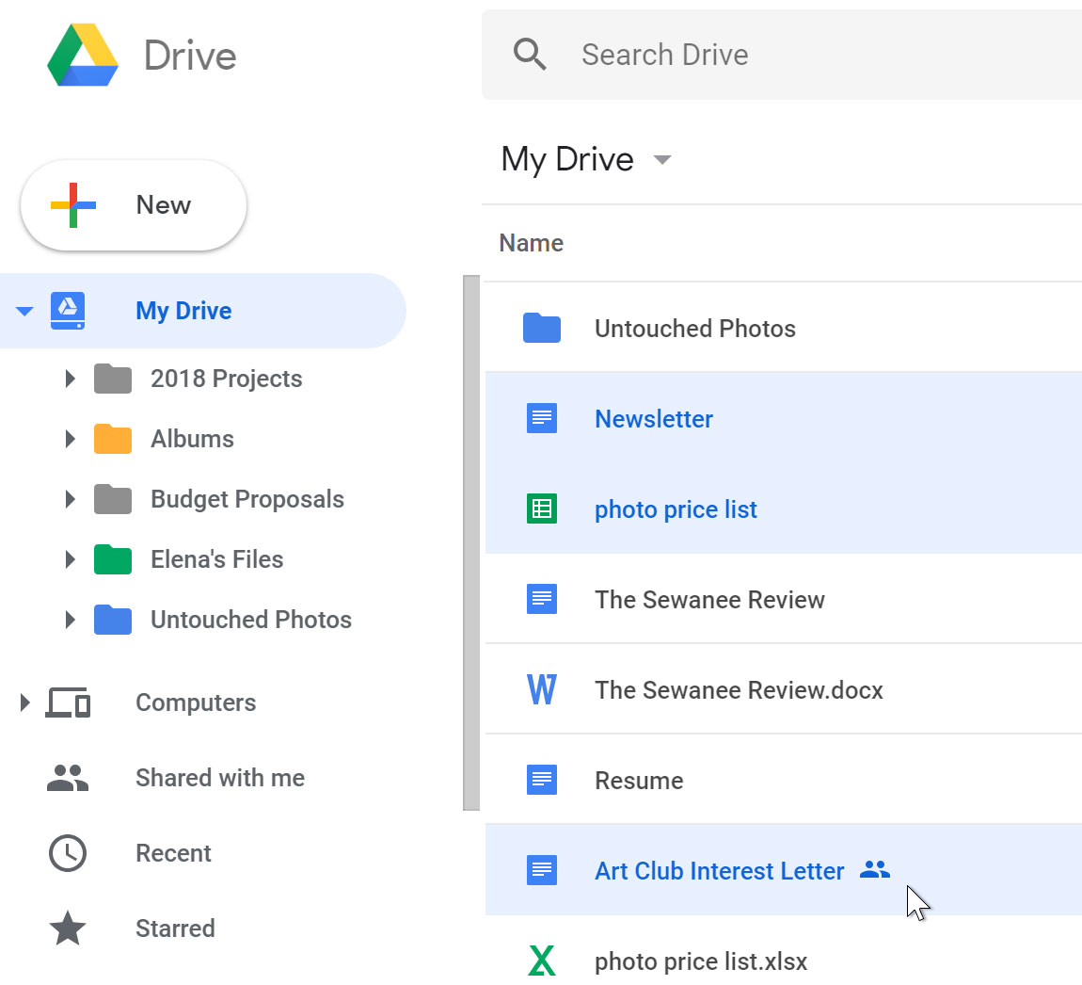Click the Word icon for The Sewanee Review.docx
The width and height of the screenshot is (1082, 985).
[542, 689]
